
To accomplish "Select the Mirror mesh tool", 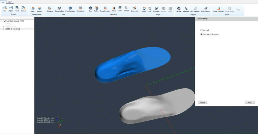I will click(114, 8).
